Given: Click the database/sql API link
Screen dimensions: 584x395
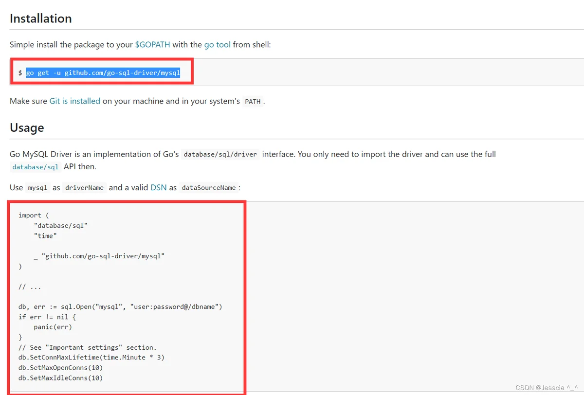Looking at the screenshot, I should [x=36, y=167].
